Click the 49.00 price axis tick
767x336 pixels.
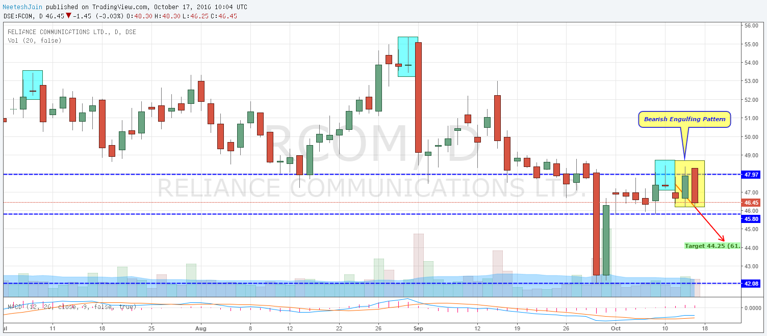[x=752, y=155]
